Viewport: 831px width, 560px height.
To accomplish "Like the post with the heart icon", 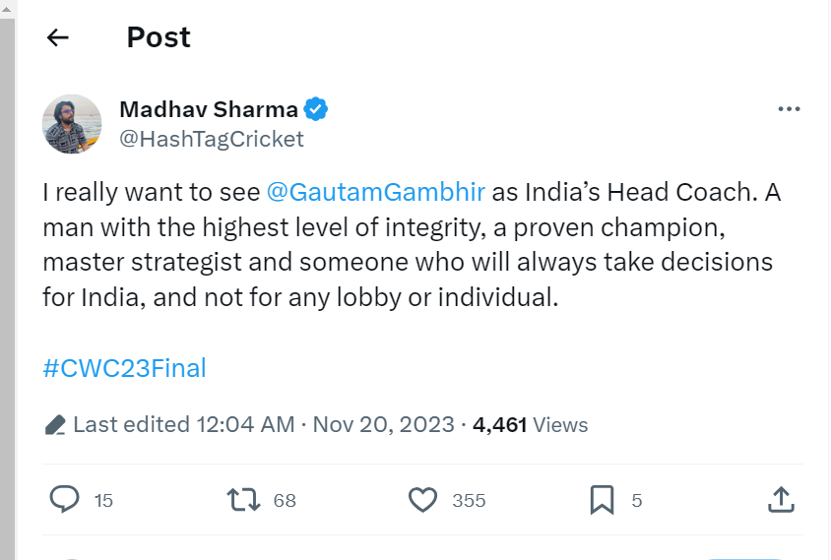I will point(422,500).
